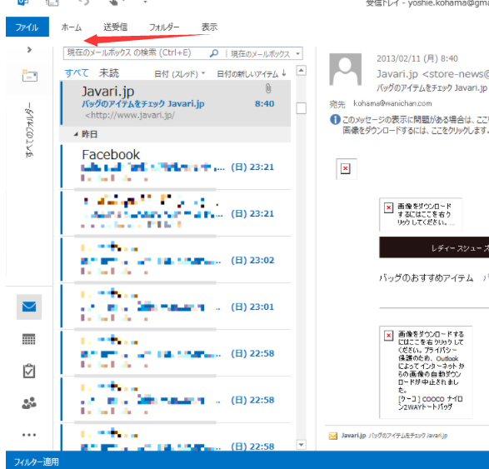
Task: Select the email received at (日) 23:02
Action: (176, 260)
